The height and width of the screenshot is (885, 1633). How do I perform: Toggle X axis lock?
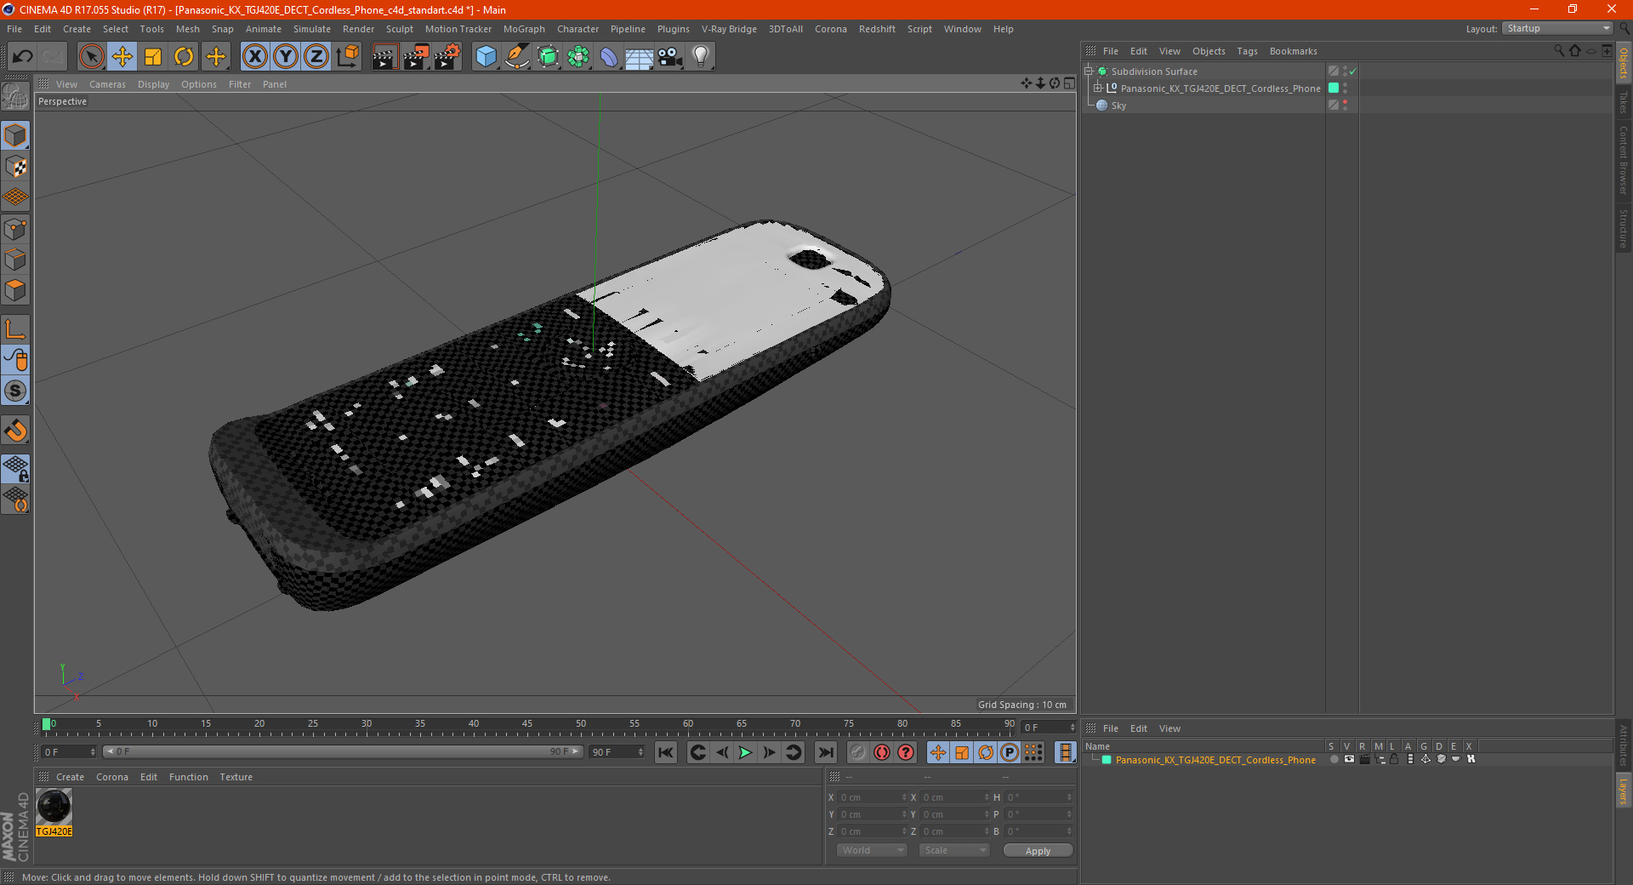(254, 57)
